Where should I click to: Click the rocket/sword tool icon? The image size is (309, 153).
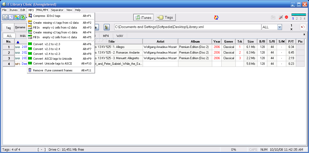pyautogui.click(x=281, y=17)
